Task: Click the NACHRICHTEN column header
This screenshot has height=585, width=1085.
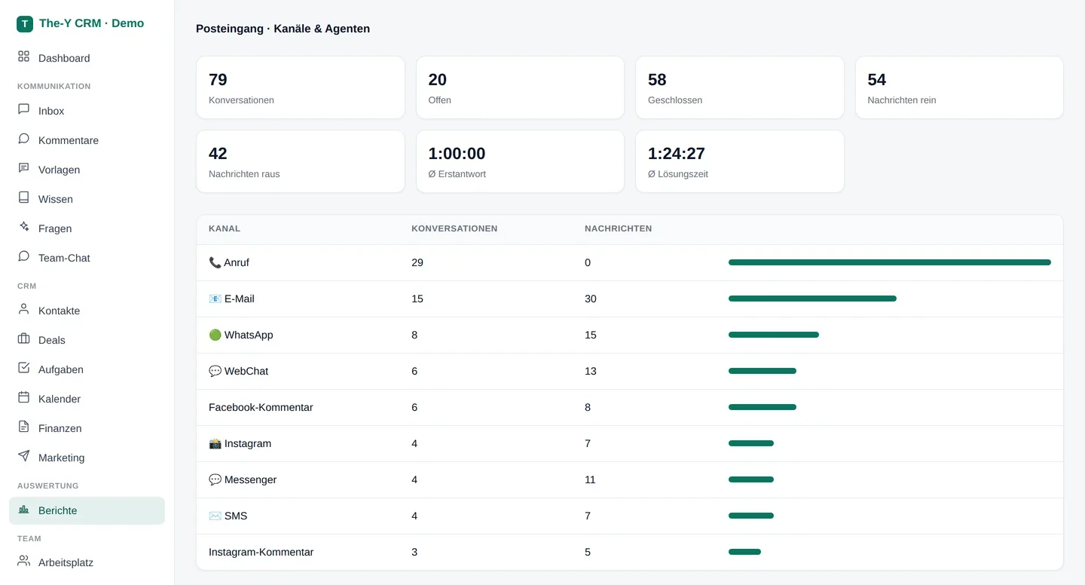Action: point(619,228)
